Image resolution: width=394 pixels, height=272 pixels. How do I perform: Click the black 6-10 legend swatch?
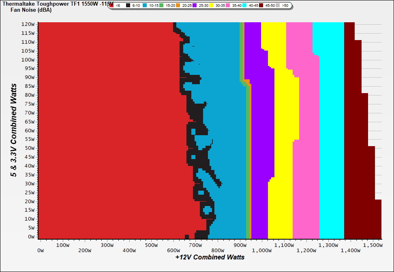point(128,6)
